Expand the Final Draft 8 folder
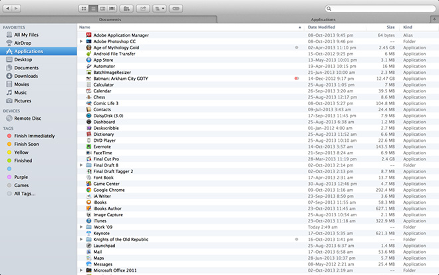The image size is (439, 275). (x=81, y=165)
